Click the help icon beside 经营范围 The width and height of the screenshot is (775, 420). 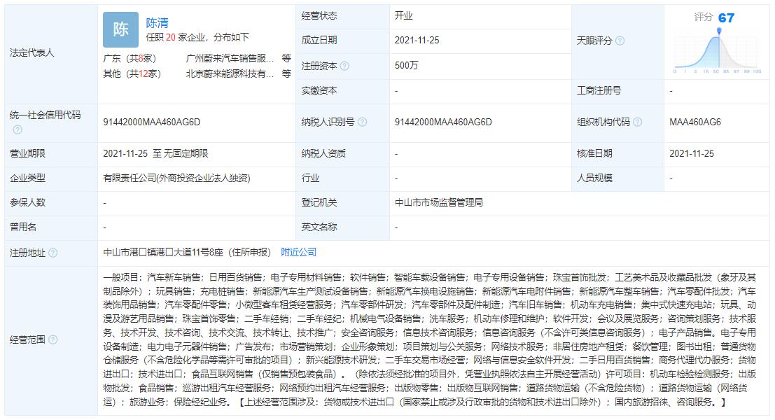coord(53,339)
